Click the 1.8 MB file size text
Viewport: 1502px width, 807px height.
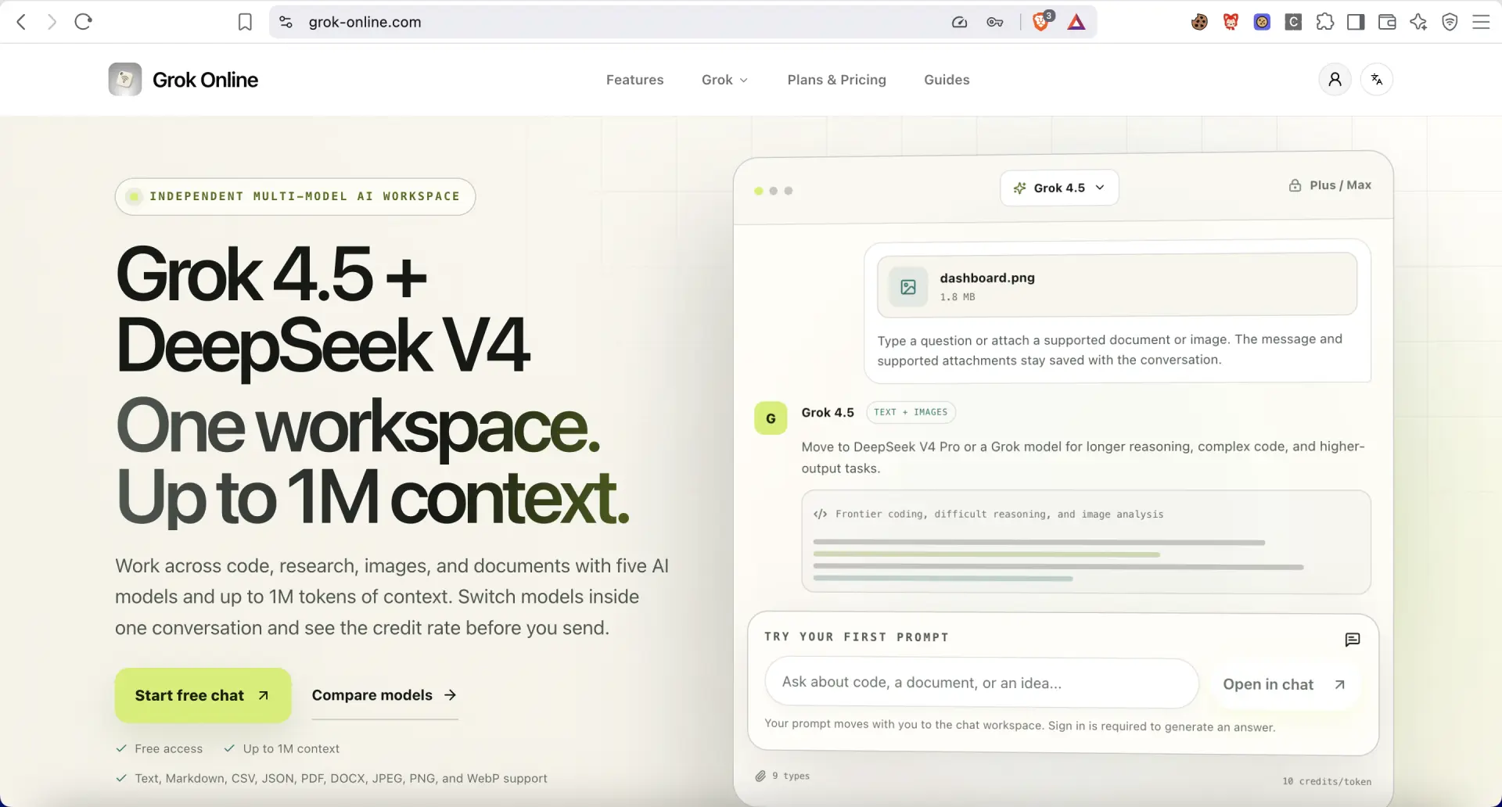tap(958, 297)
